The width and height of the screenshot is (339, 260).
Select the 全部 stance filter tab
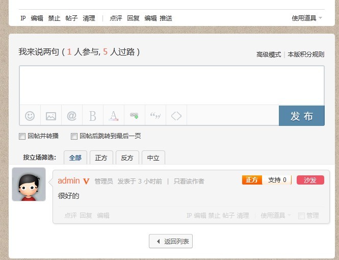(x=75, y=158)
